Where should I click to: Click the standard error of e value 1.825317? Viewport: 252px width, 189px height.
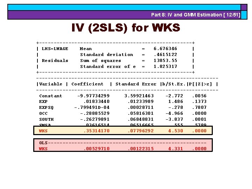point(165,66)
